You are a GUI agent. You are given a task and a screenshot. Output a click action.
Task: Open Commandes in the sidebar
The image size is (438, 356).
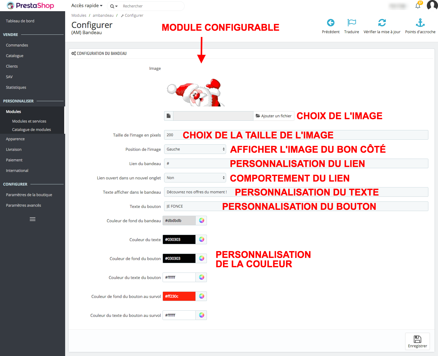17,45
